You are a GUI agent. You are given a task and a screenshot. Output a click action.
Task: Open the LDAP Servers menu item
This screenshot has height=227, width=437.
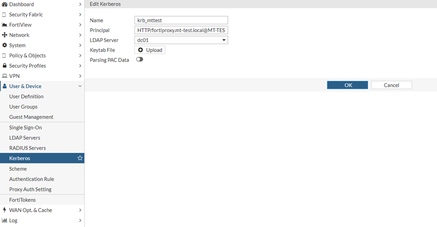[25, 138]
